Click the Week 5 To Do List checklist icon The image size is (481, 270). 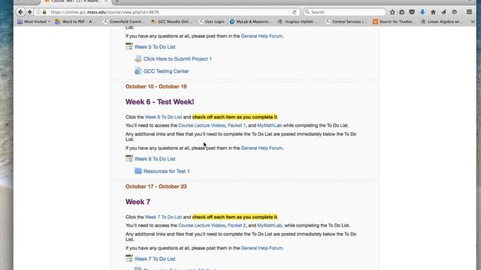point(129,46)
